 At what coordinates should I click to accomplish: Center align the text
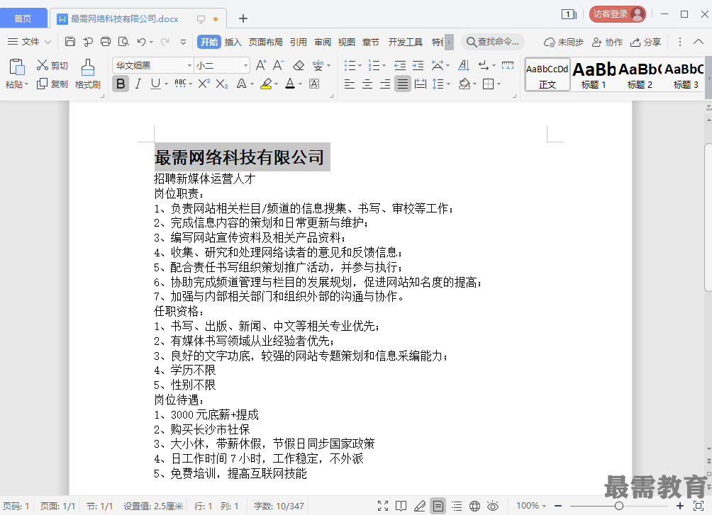(x=367, y=84)
